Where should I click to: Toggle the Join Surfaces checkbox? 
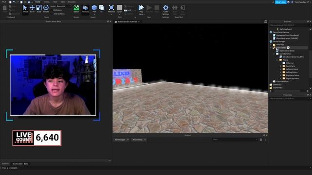pos(52,14)
